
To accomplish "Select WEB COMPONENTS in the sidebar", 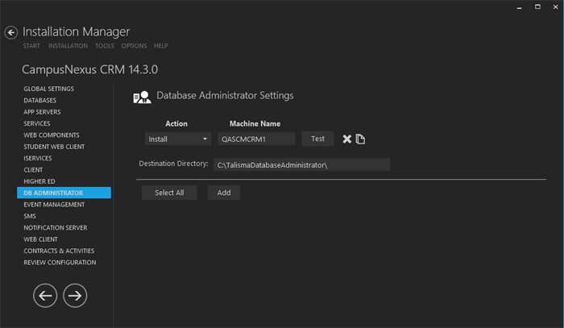I will click(x=52, y=135).
